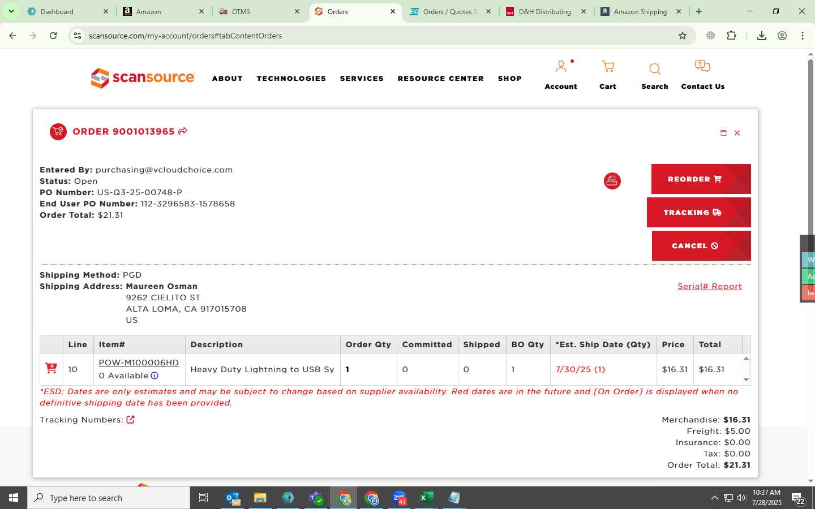
Task: Open the Shop menu
Action: 510,79
